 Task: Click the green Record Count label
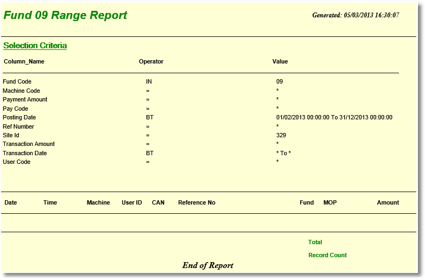(x=327, y=255)
